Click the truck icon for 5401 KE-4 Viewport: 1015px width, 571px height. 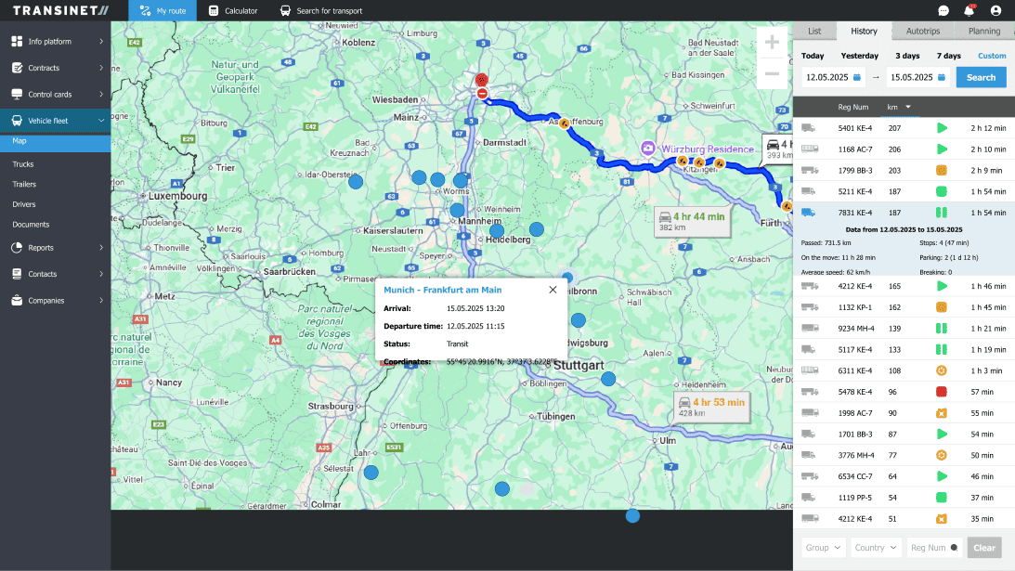pyautogui.click(x=809, y=127)
